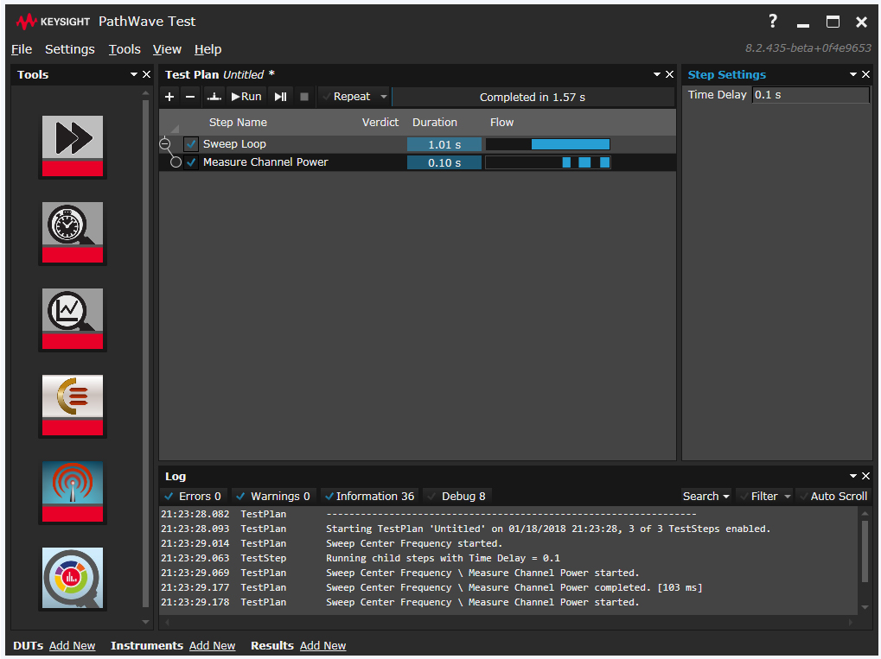Click the minus button to remove step

pos(190,97)
